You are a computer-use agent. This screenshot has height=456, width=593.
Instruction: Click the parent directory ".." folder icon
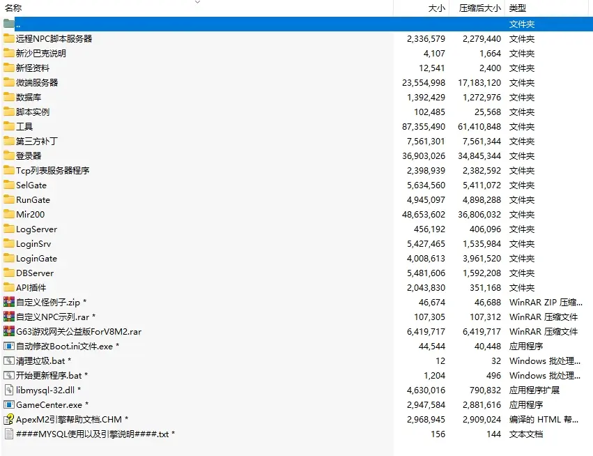click(x=8, y=24)
